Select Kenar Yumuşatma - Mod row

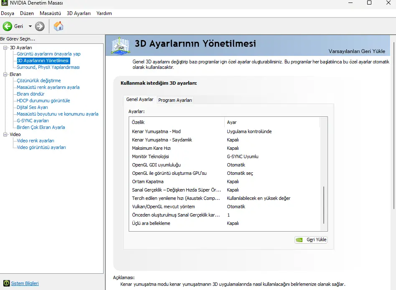tap(225, 131)
